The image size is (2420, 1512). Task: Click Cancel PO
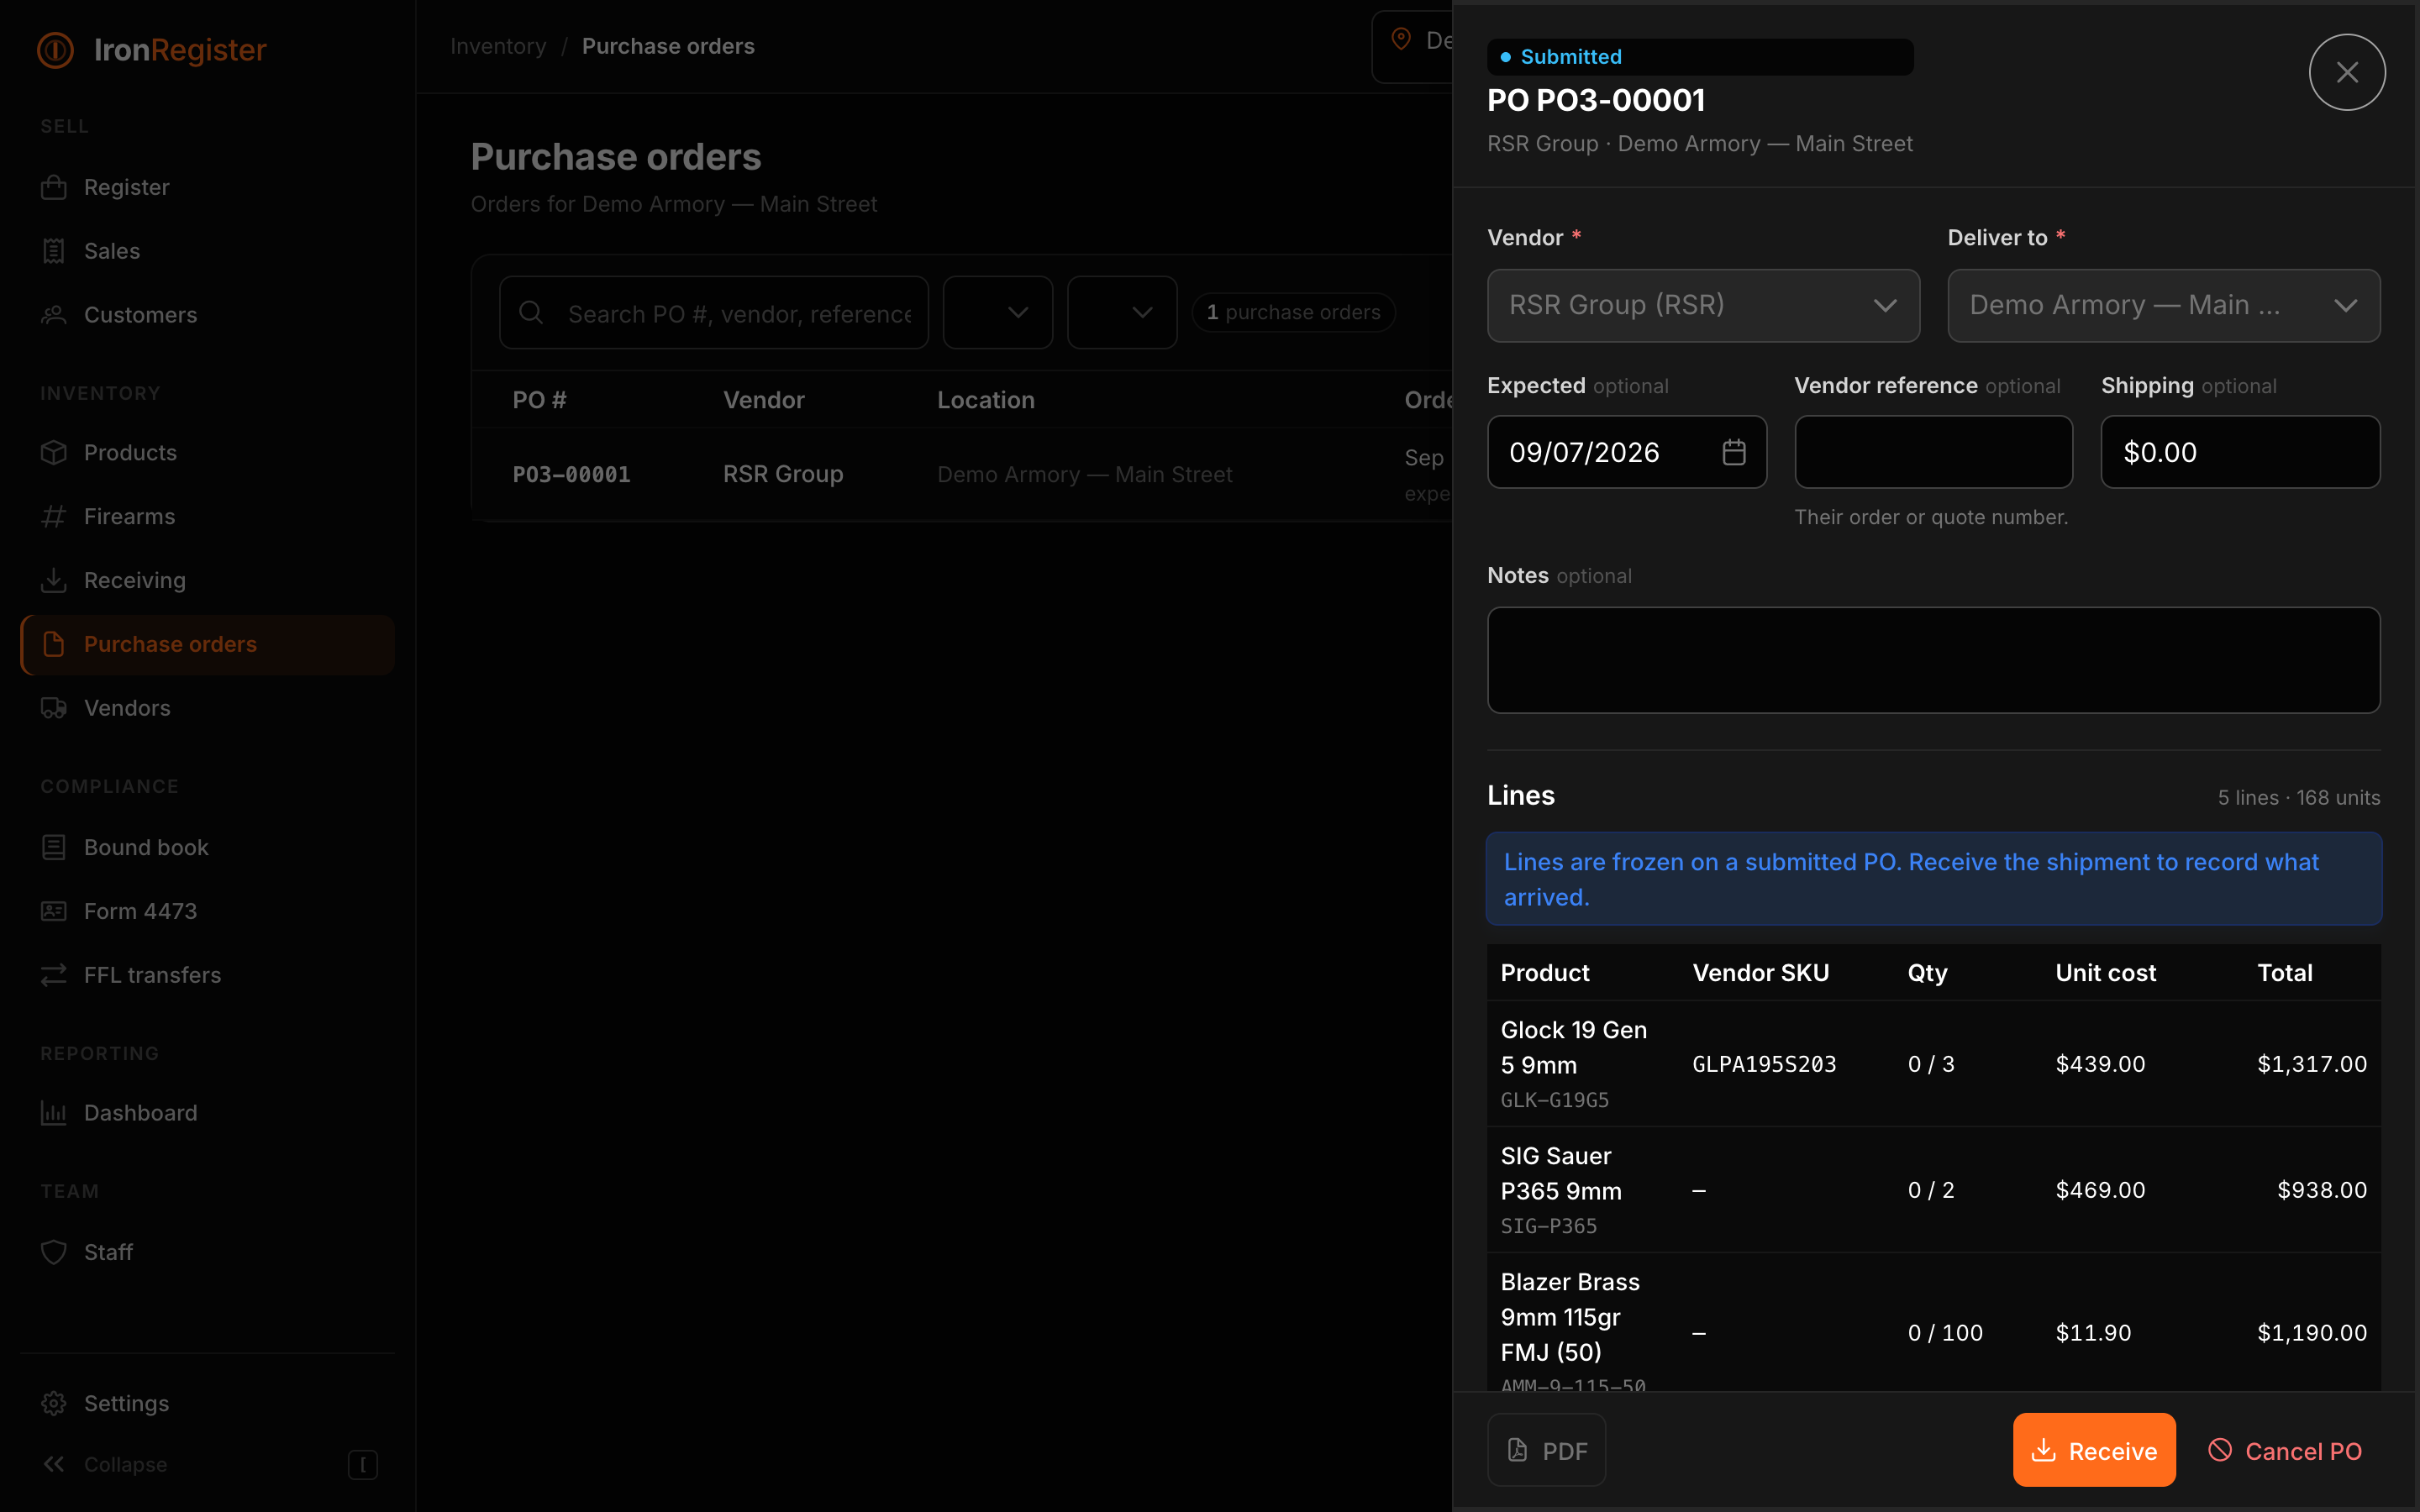2285,1450
